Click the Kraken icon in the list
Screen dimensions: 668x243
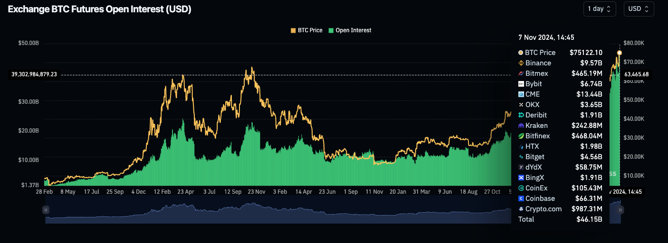521,126
